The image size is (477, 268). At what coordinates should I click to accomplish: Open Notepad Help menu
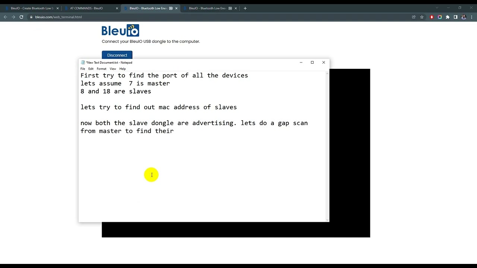(x=123, y=68)
